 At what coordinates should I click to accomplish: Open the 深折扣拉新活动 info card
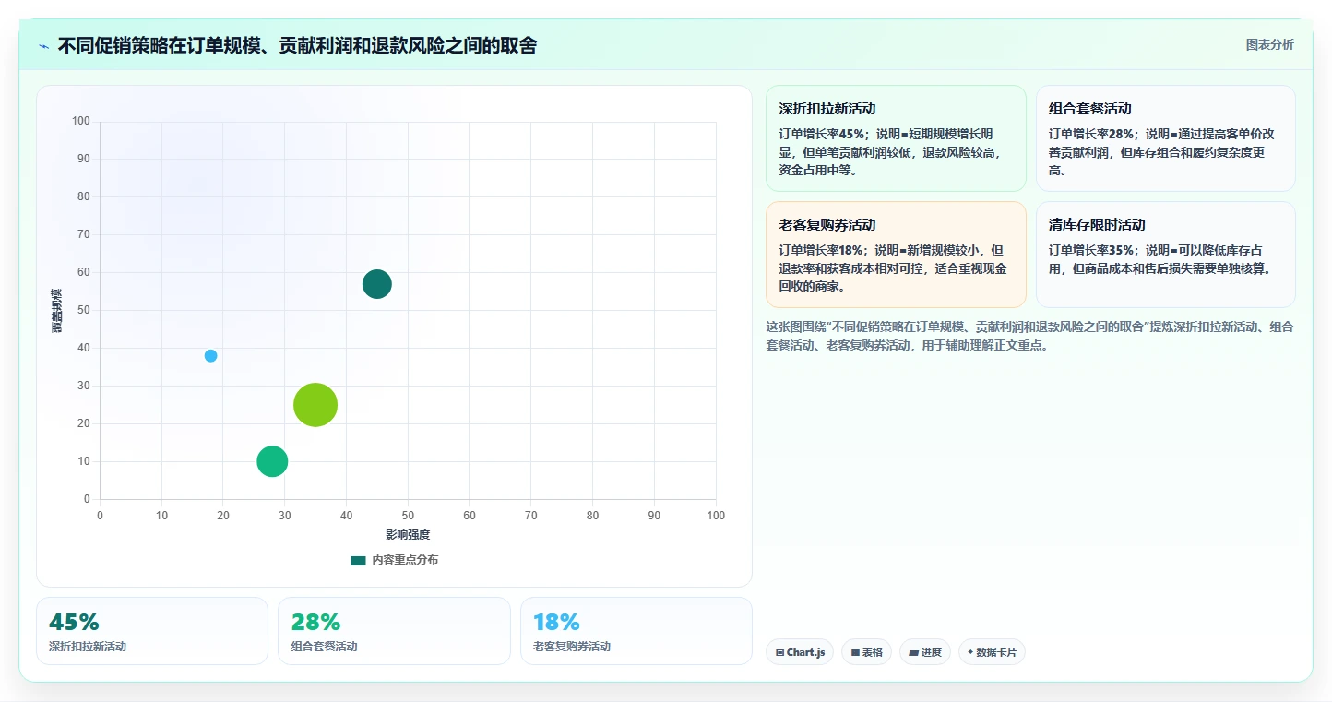[896, 138]
